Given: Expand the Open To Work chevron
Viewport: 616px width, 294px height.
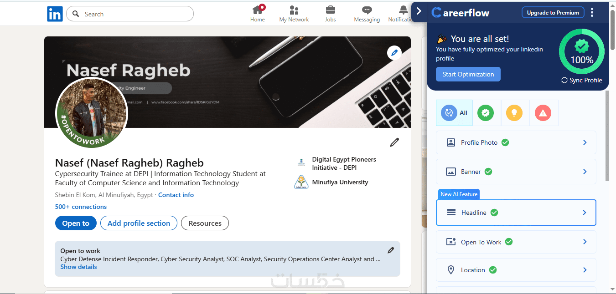Looking at the screenshot, I should click(585, 242).
